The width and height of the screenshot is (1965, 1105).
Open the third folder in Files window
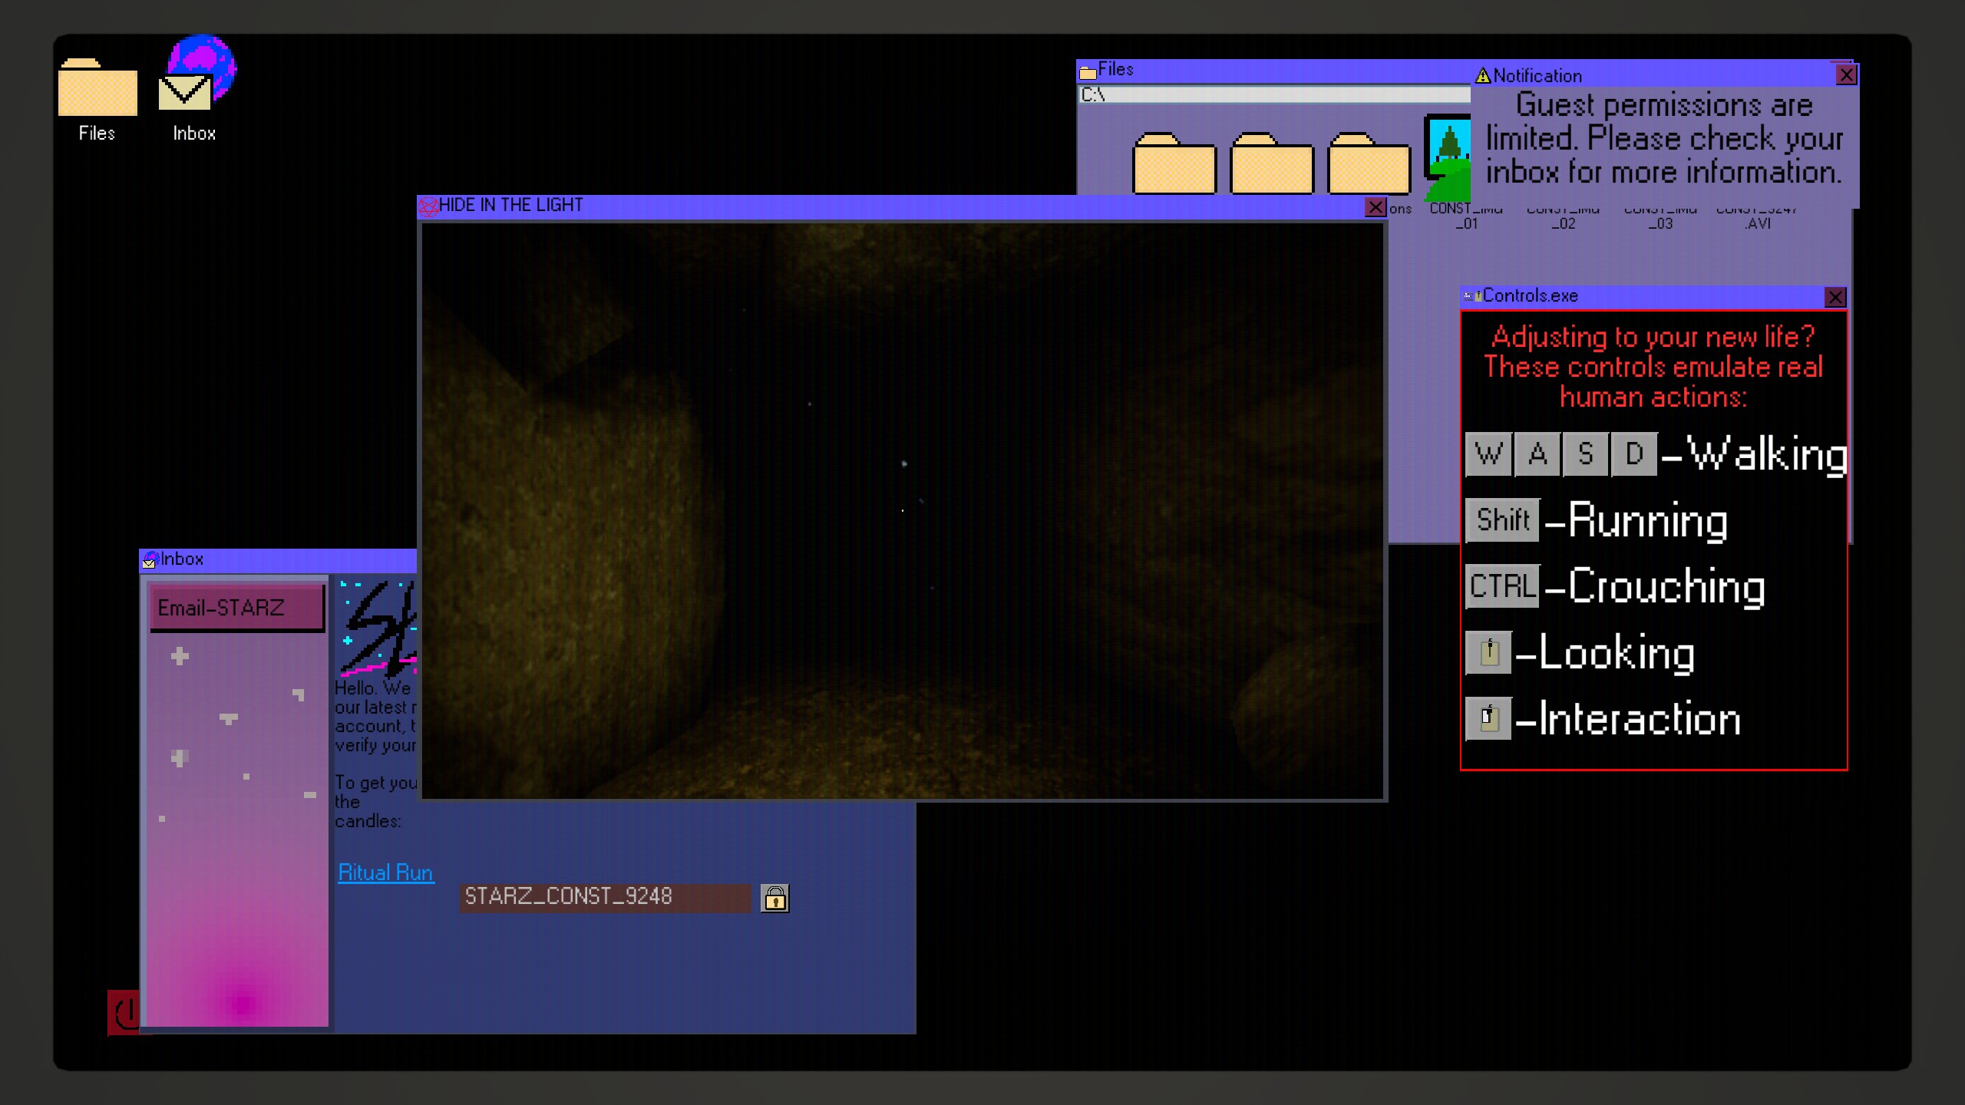click(x=1369, y=164)
